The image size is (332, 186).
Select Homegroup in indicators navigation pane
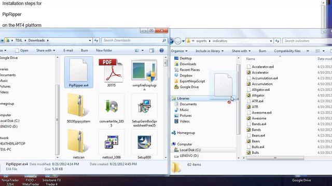pyautogui.click(x=183, y=133)
